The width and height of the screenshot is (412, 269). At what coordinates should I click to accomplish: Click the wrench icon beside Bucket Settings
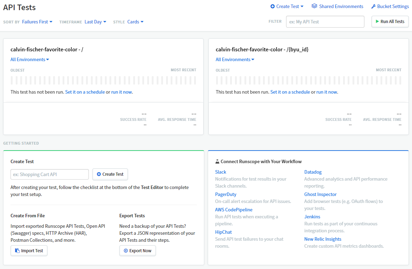374,6
